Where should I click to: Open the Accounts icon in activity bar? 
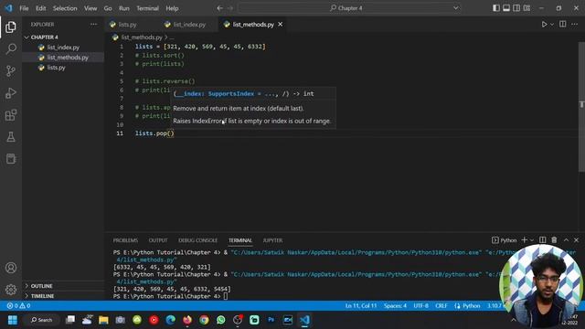click(11, 268)
